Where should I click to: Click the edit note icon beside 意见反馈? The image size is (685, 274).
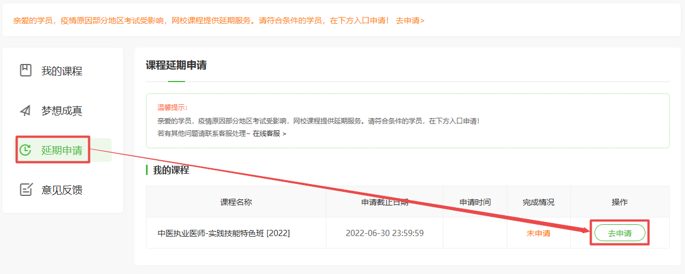[x=25, y=190]
